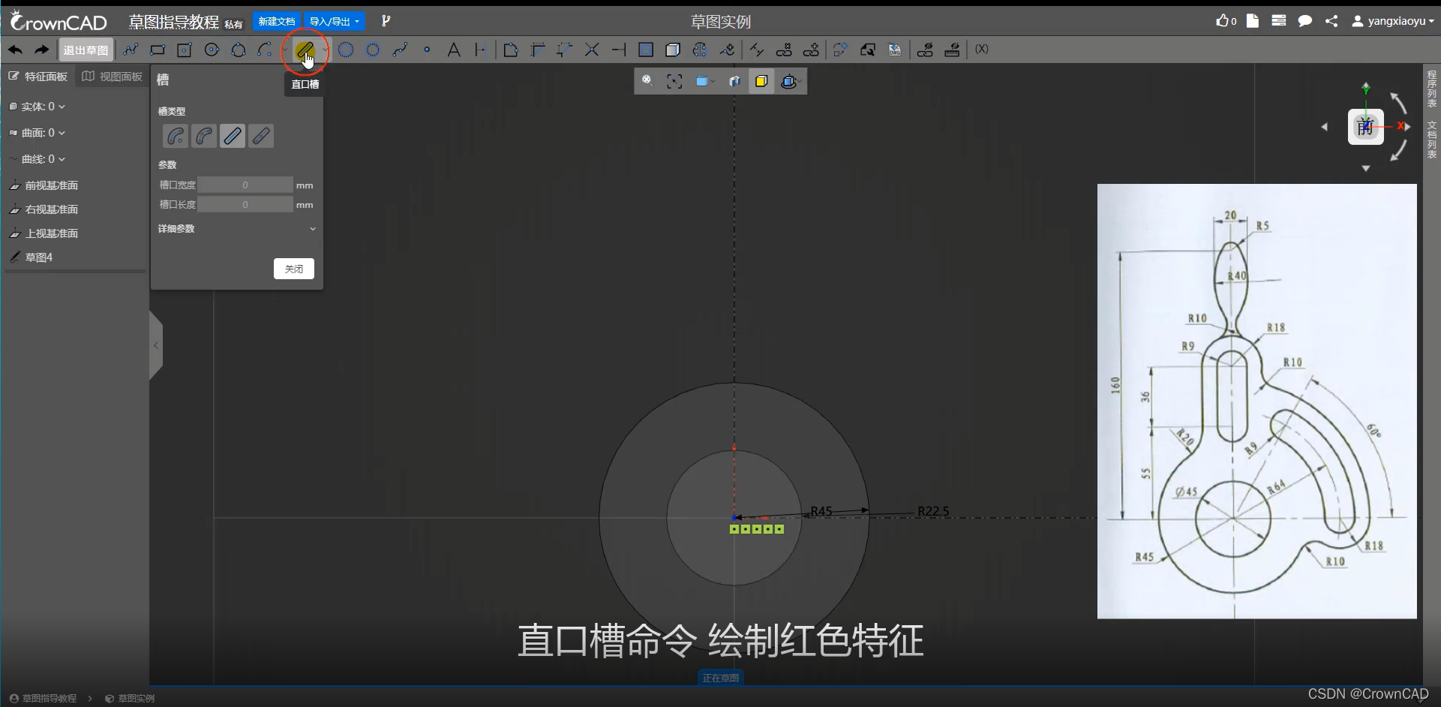Image resolution: width=1441 pixels, height=707 pixels.
Task: Open the slot tool dropdown arrow
Action: pyautogui.click(x=325, y=50)
